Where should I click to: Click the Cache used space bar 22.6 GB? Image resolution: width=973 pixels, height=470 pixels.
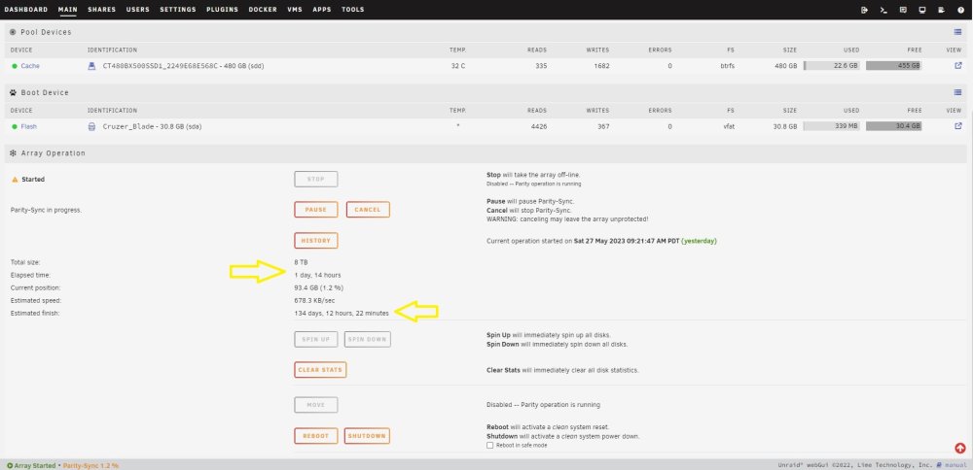(x=832, y=66)
